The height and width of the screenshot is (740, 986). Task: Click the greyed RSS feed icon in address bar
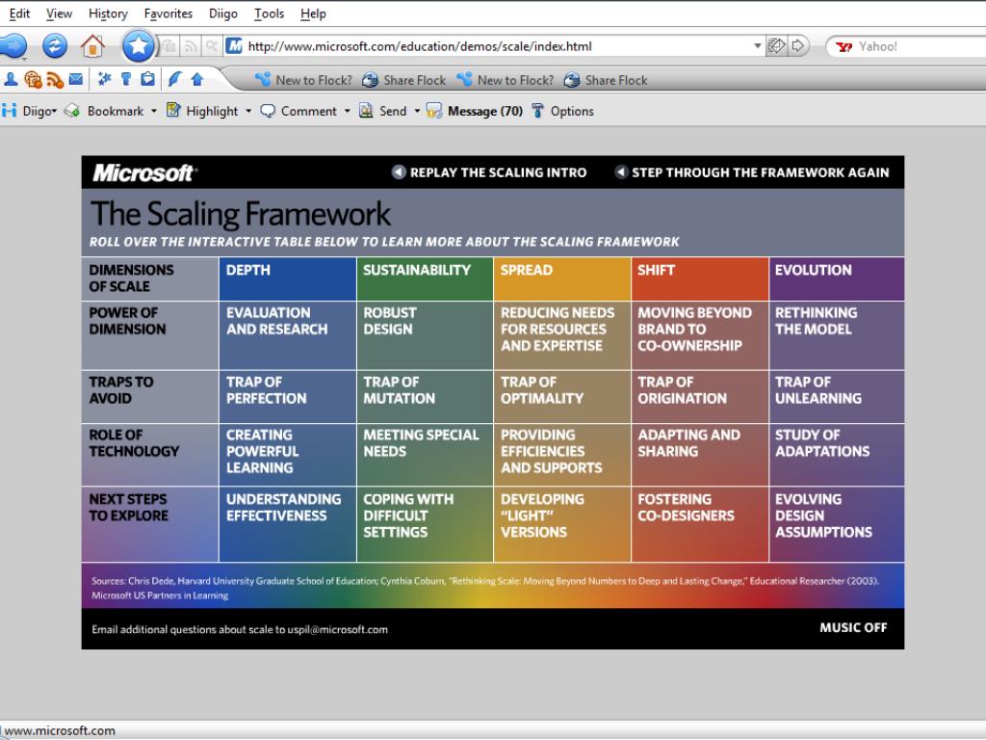pos(190,46)
